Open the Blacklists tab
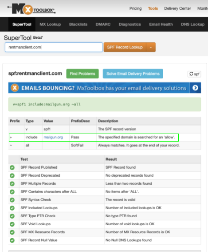This screenshot has height=252, width=208. coord(78,24)
